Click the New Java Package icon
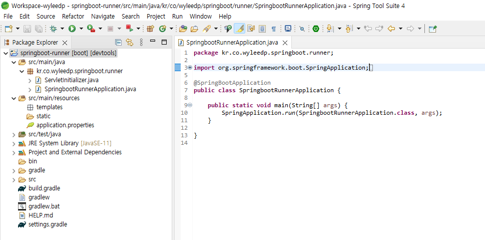485x240 pixels. (x=150, y=29)
